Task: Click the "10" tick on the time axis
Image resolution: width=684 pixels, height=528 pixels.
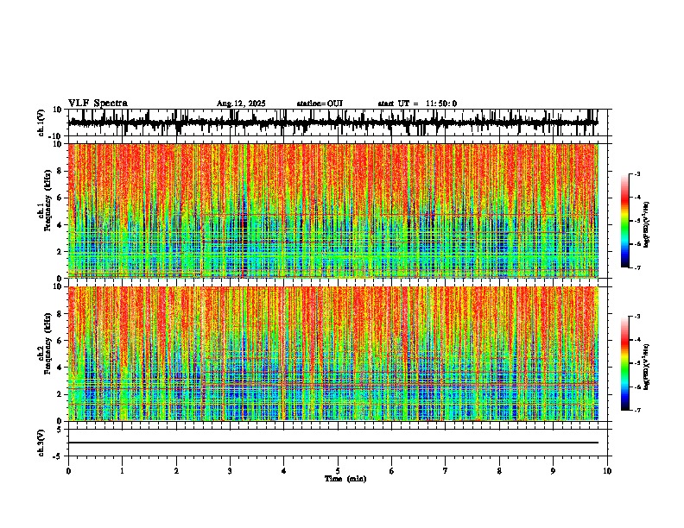Action: pos(607,471)
